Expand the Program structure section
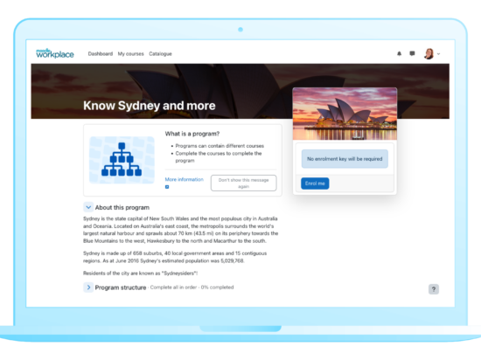This screenshot has width=481, height=360. [88, 287]
